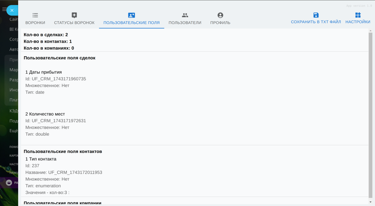Click the scroll up arrow of scrollbar

(371, 31)
